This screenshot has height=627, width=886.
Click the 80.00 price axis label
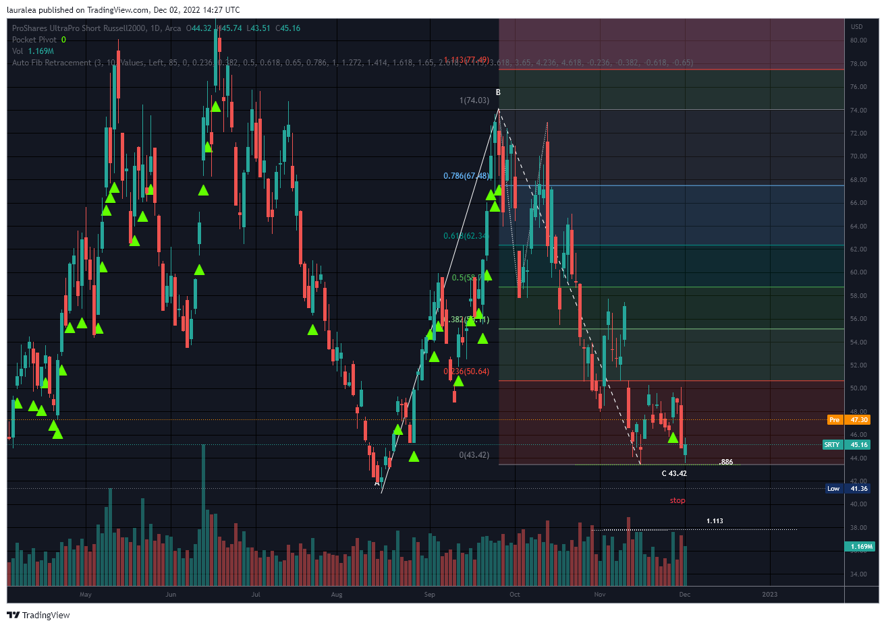pyautogui.click(x=858, y=40)
